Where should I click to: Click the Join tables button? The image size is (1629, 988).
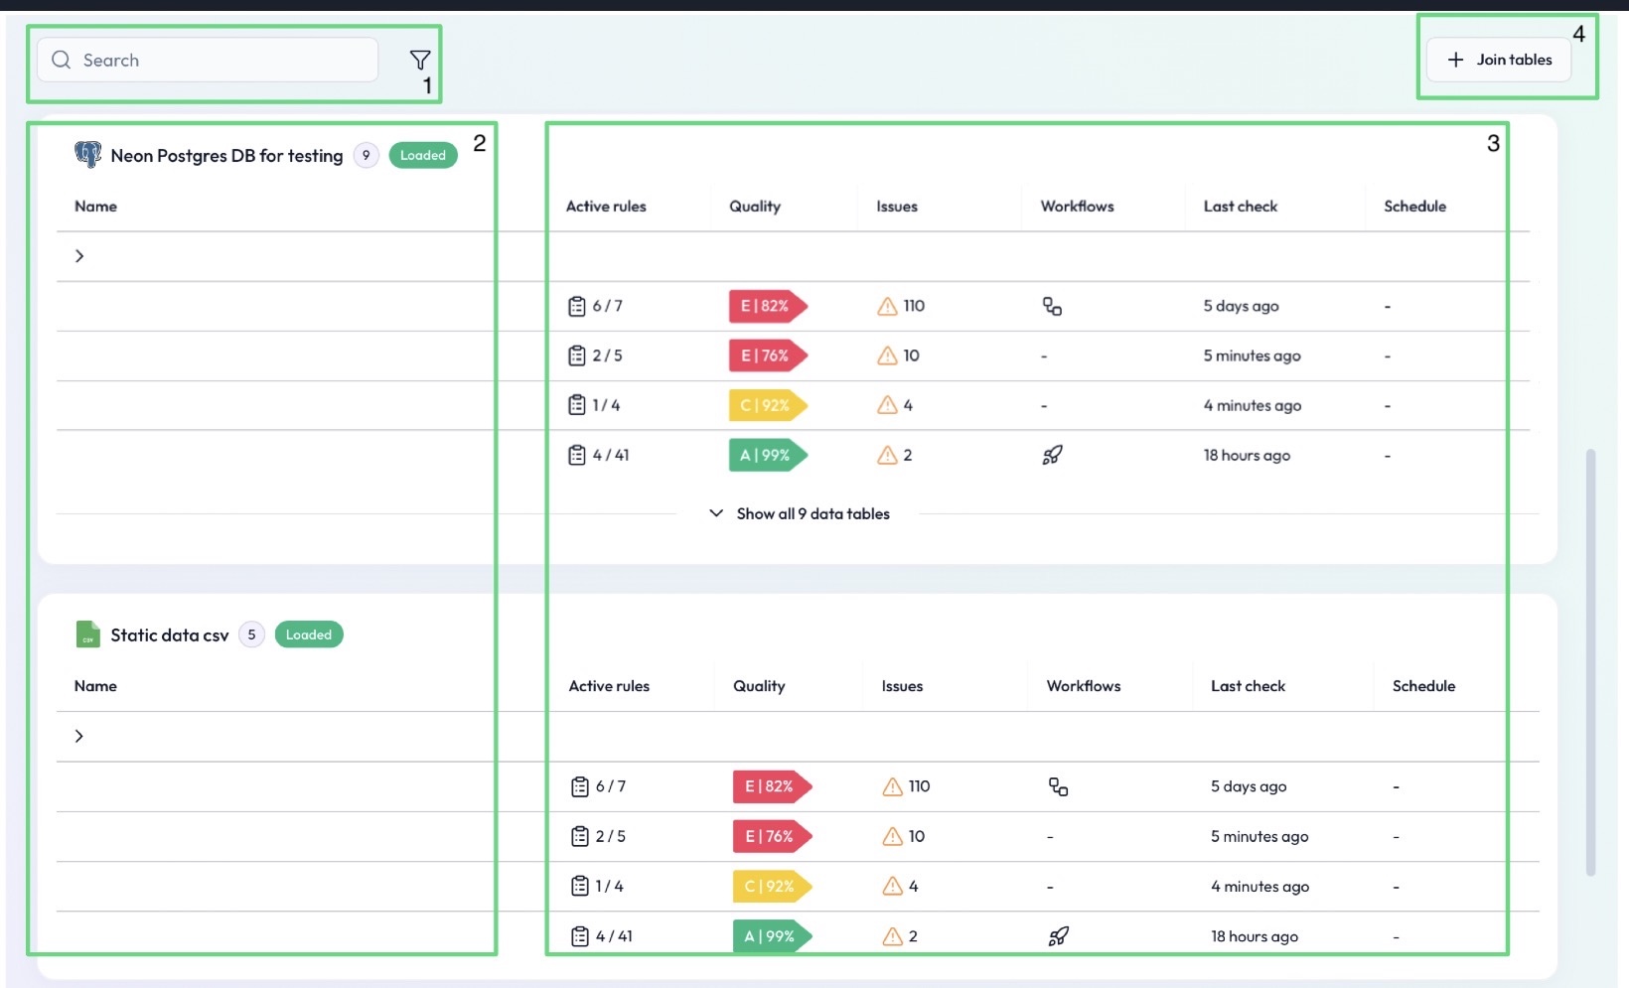point(1499,60)
